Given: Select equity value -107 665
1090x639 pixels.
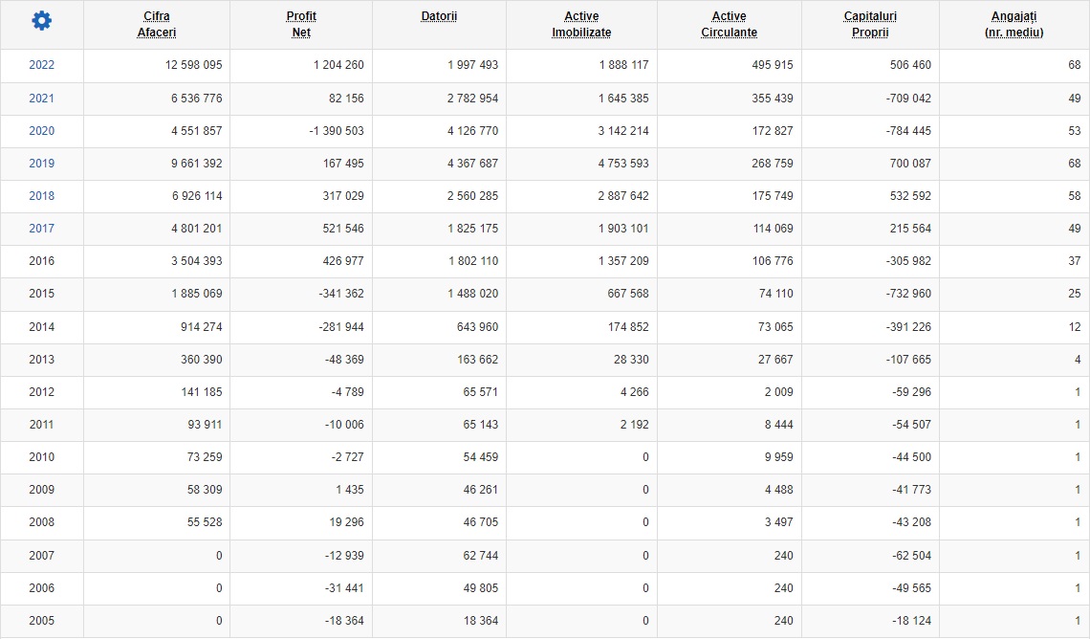Looking at the screenshot, I should point(908,360).
